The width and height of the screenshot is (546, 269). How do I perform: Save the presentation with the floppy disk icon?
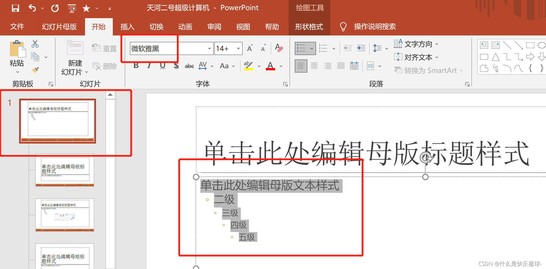coord(15,8)
